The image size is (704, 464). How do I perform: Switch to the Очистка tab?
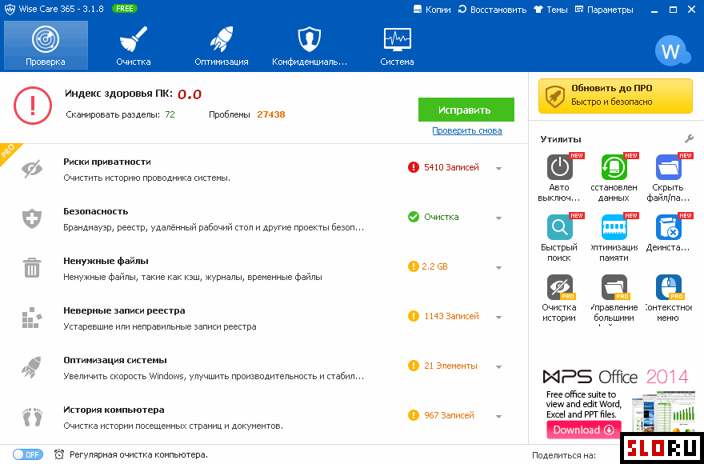[134, 46]
